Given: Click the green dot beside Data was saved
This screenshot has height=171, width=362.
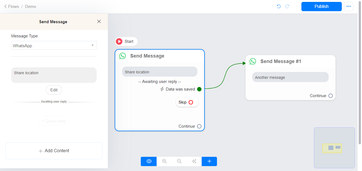Looking at the screenshot, I should 199,89.
